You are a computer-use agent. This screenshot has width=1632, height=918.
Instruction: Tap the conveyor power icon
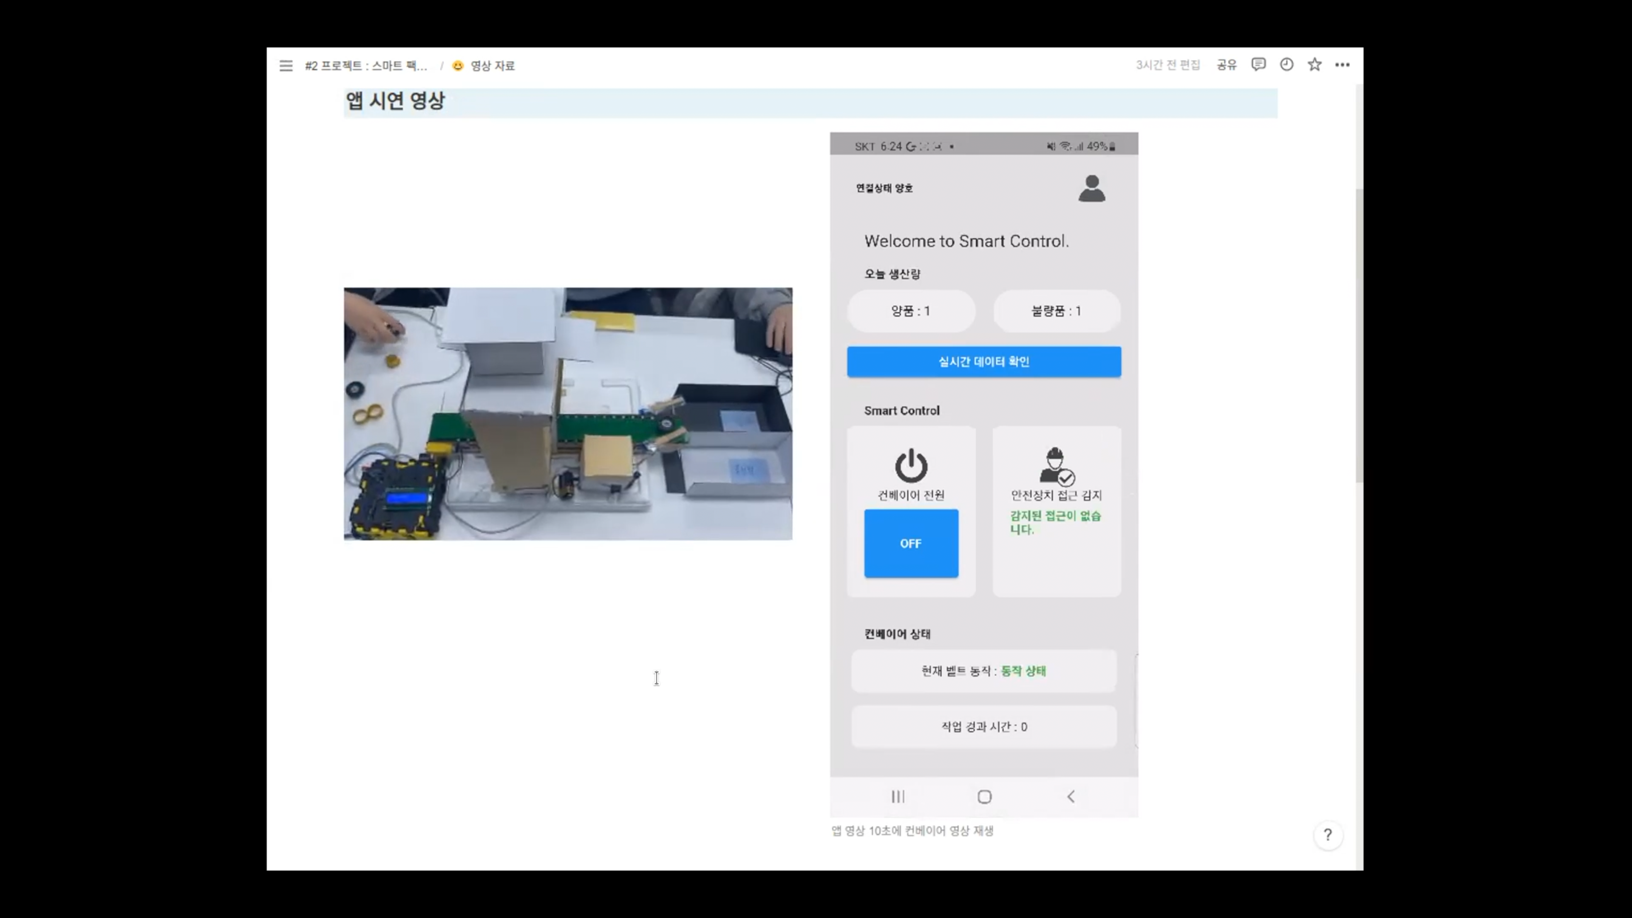[x=910, y=466]
